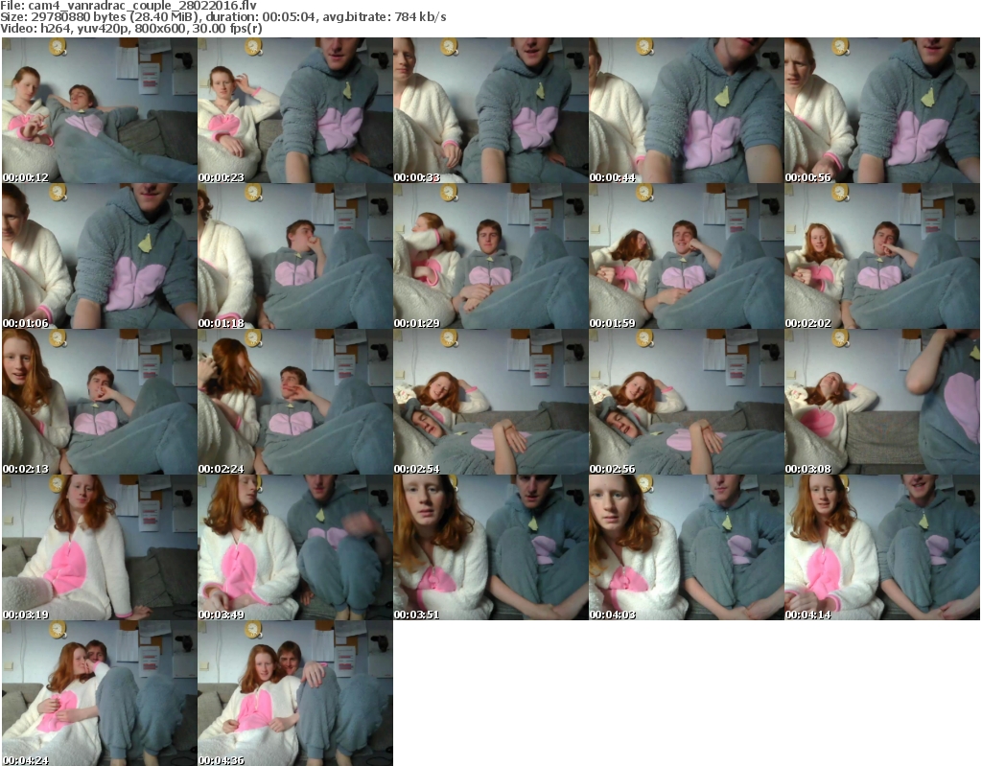Screen dimensions: 982x766
Task: Click the avg.bitrate 784 kb/s text
Action: (385, 17)
